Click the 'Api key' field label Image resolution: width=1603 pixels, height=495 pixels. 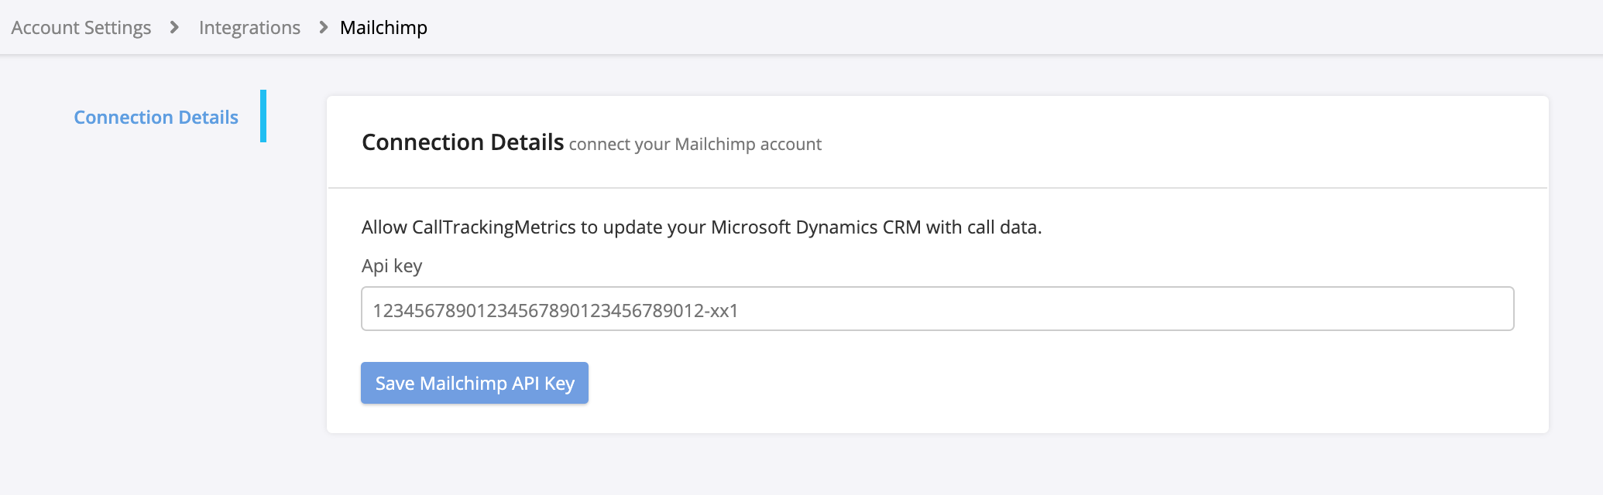point(392,266)
